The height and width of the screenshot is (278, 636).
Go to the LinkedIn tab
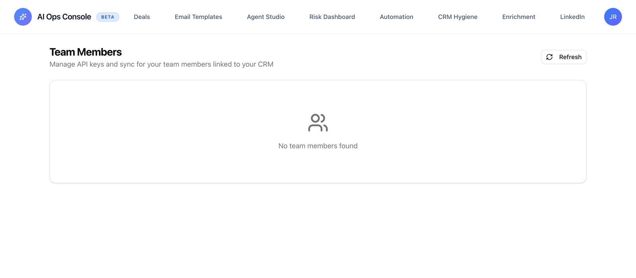[572, 17]
